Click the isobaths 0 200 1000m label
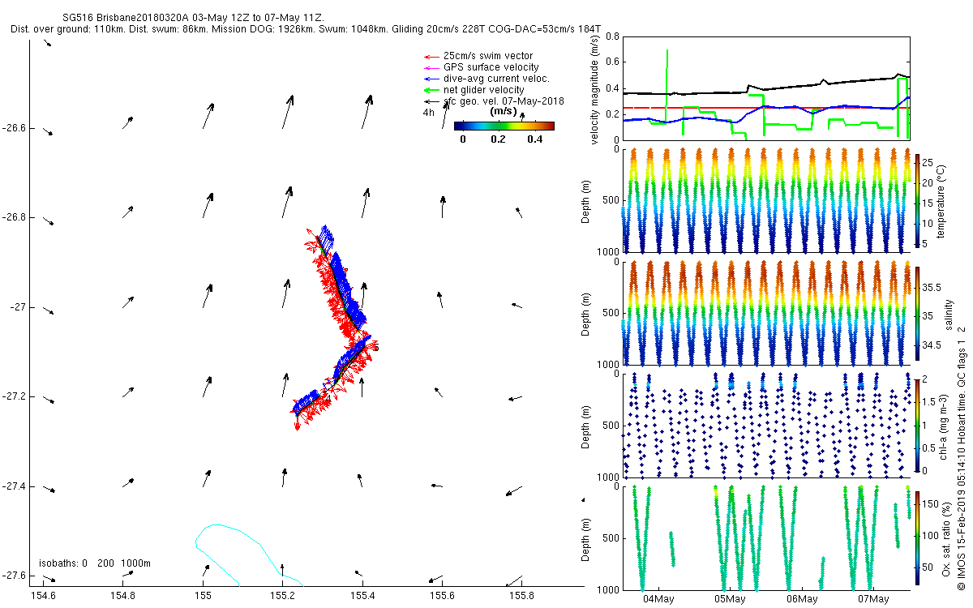 [x=95, y=563]
